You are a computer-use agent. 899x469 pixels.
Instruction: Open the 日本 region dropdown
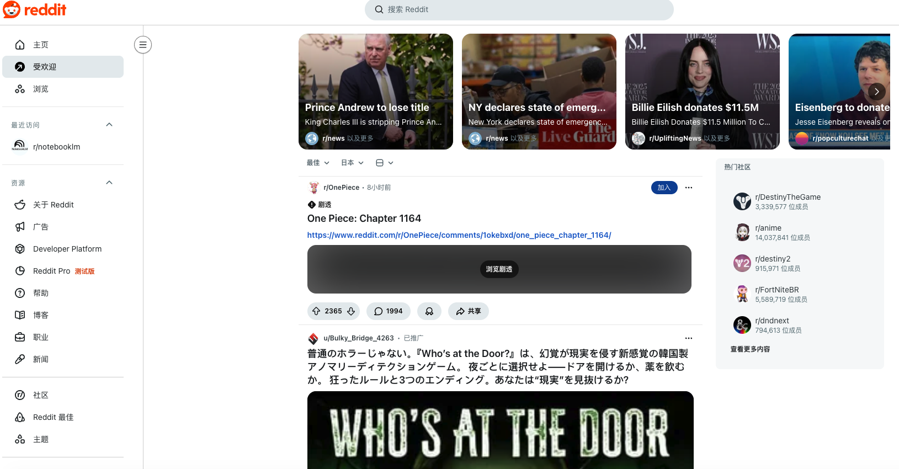[x=352, y=163]
